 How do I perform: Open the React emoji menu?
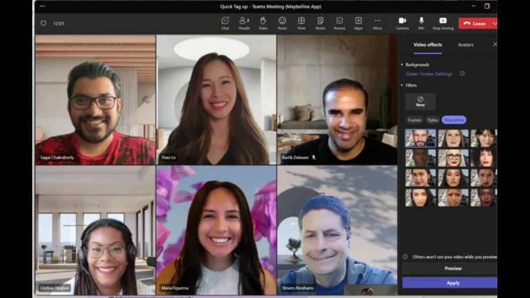282,23
